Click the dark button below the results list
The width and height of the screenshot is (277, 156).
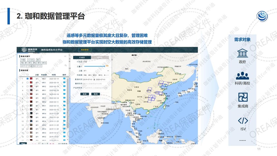click(23, 143)
